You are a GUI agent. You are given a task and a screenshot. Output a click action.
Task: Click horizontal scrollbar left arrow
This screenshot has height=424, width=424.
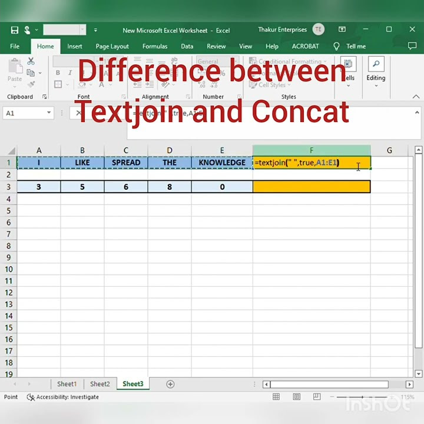[266, 384]
